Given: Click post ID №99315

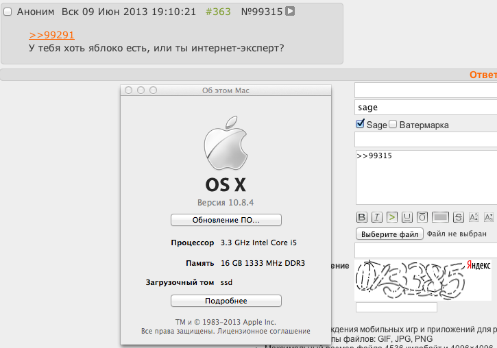Looking at the screenshot, I should click(262, 12).
